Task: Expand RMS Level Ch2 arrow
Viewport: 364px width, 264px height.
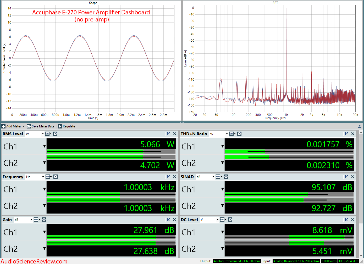Action: [45, 163]
